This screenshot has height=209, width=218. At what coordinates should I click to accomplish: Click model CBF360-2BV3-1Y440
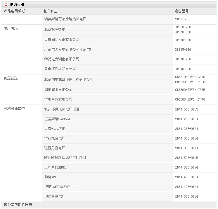point(190,99)
